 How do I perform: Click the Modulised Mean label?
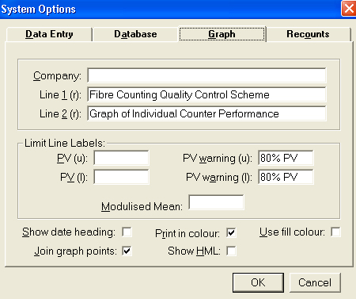click(142, 206)
